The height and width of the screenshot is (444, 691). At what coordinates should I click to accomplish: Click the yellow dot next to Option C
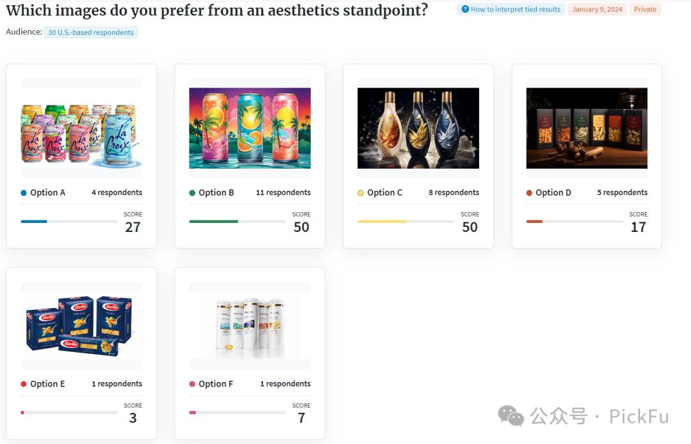pos(361,193)
